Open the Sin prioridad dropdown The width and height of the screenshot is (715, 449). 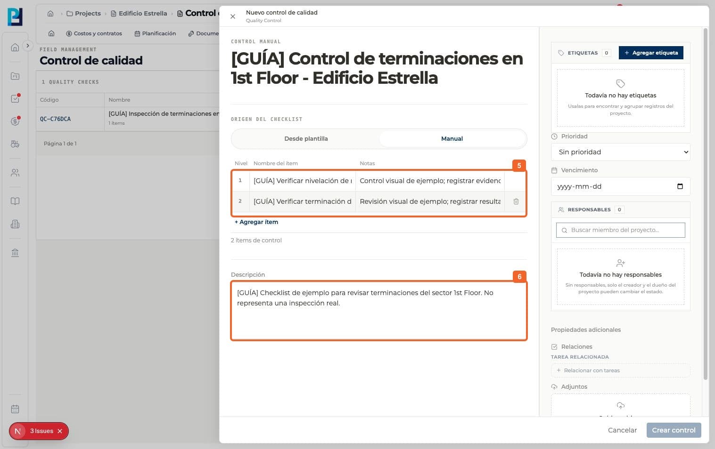click(620, 152)
